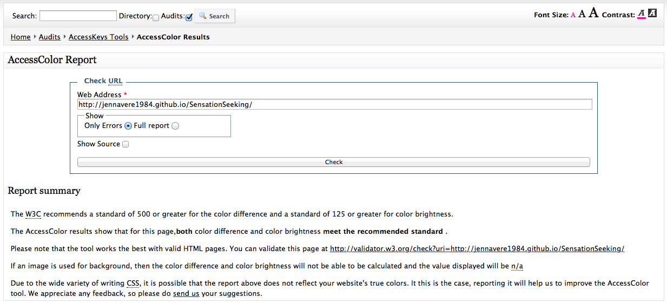Select the small font size A icon
667x304 pixels.
[x=573, y=15]
